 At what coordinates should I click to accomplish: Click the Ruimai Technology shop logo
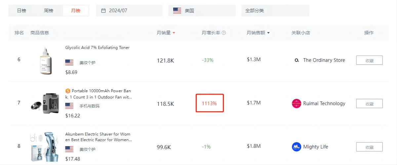297,103
